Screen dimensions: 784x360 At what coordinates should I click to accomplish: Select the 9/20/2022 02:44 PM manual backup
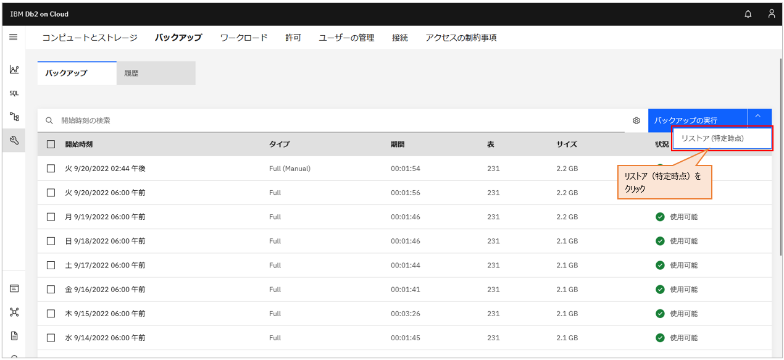point(51,168)
